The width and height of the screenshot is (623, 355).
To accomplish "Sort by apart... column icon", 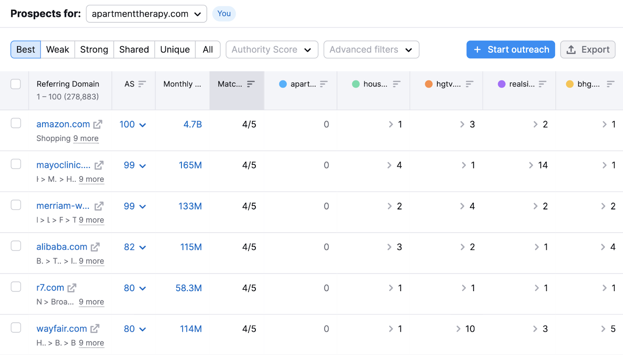I will (324, 84).
